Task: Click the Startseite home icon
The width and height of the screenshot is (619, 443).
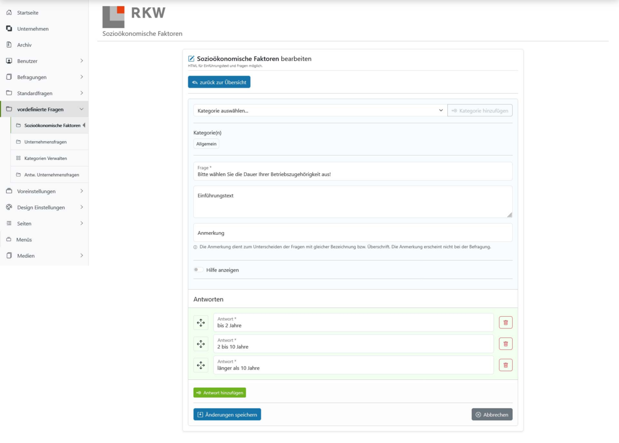Action: (x=9, y=13)
